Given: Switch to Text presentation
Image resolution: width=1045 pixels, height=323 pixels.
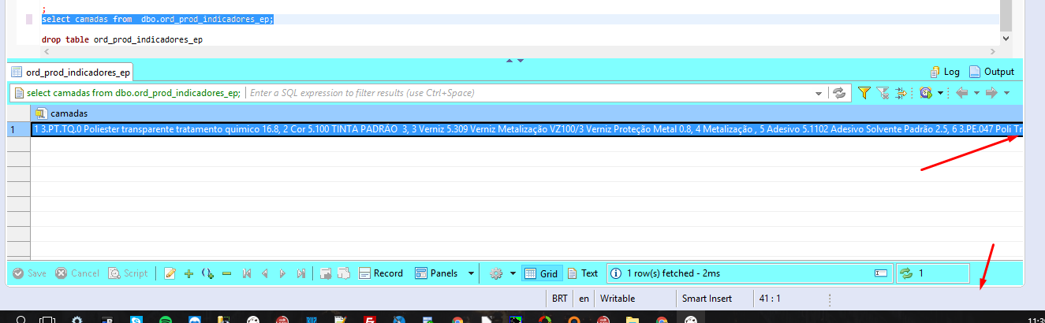Looking at the screenshot, I should 583,273.
